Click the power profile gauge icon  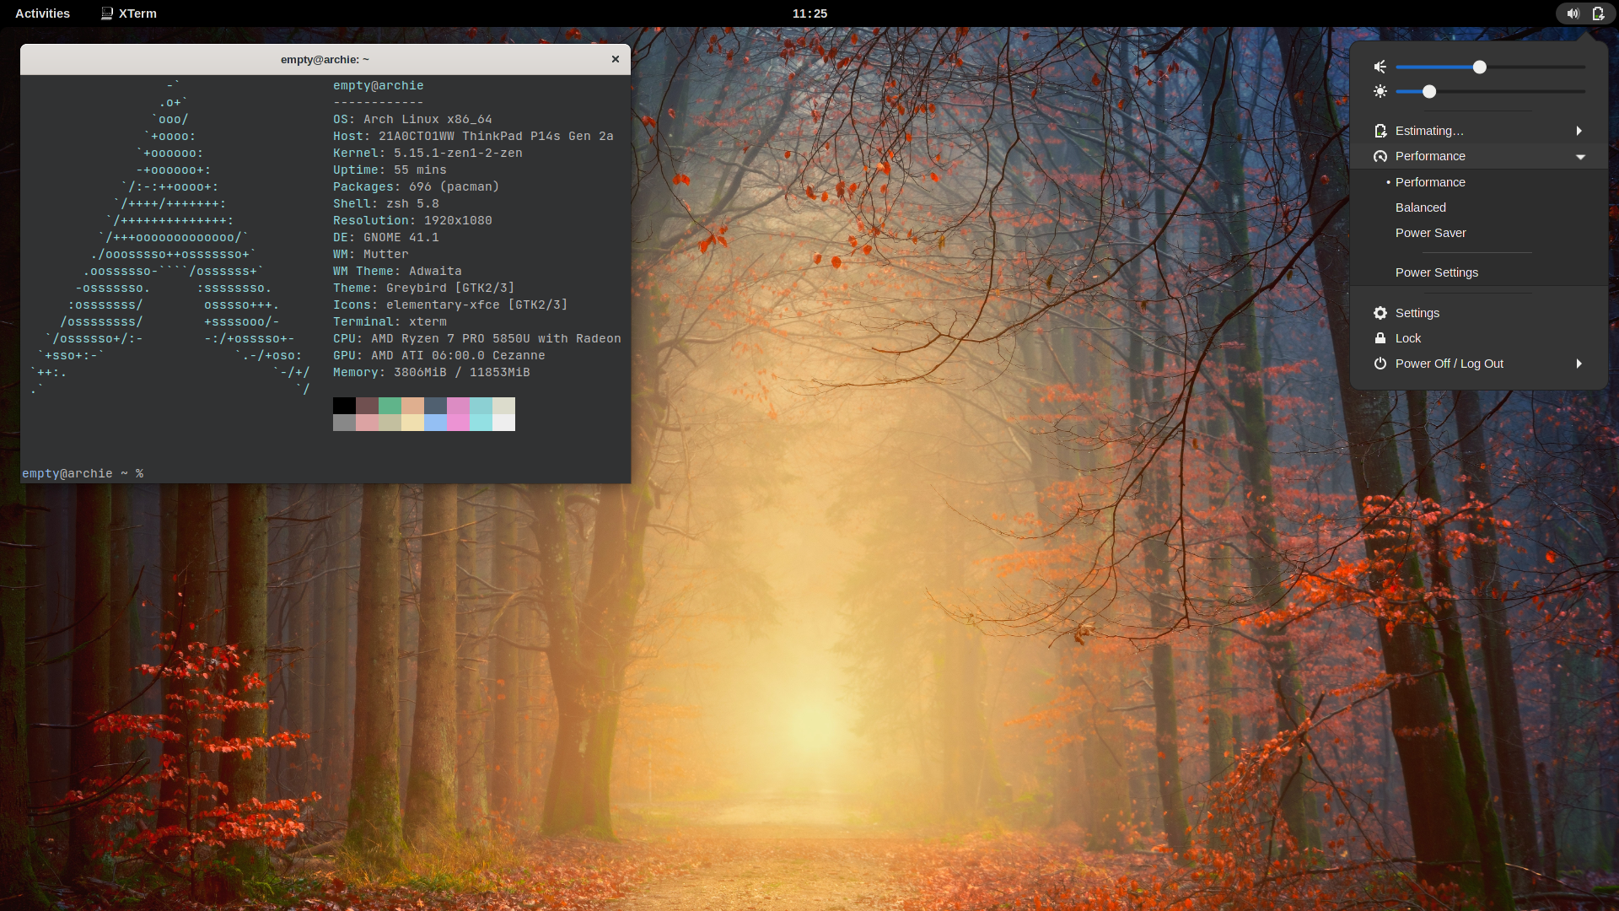(x=1380, y=156)
